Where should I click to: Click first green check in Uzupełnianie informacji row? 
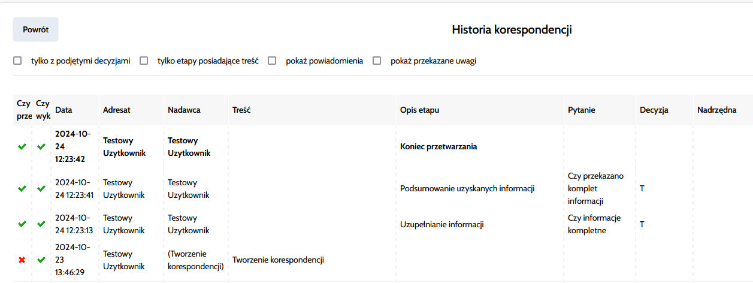pos(22,224)
